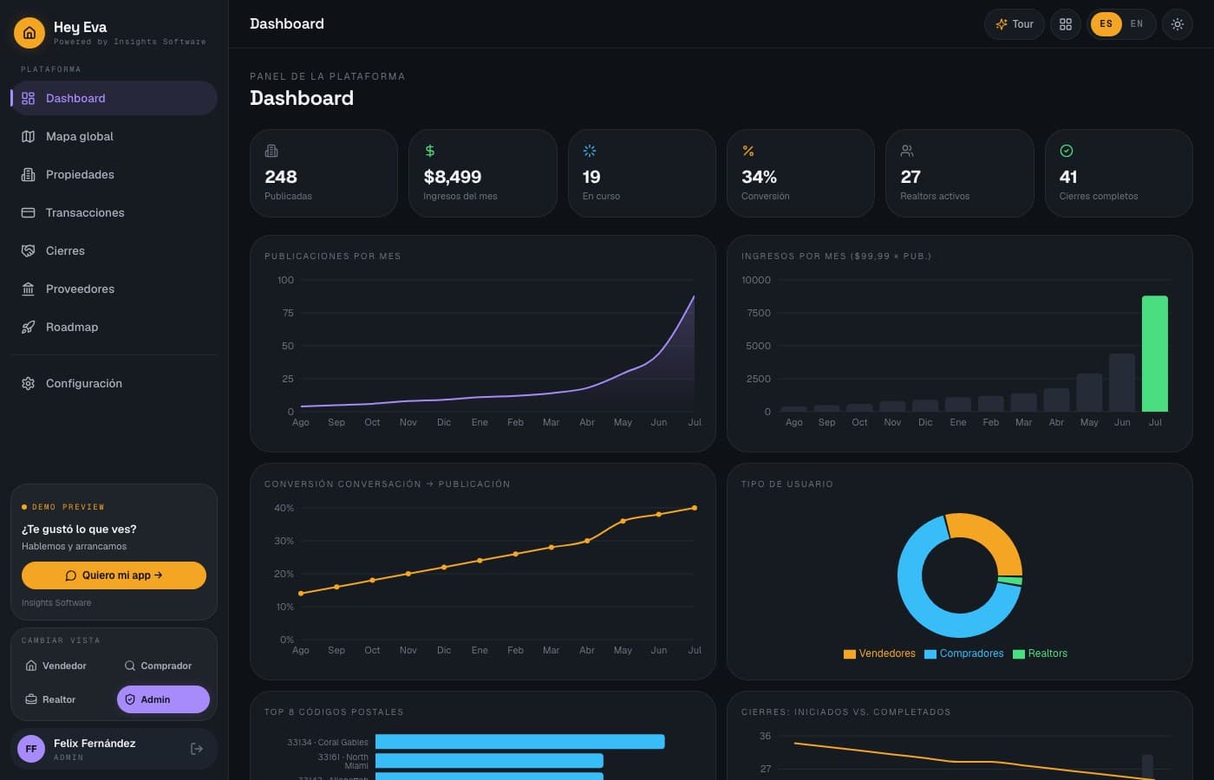
Task: Select the Admin view
Action: [163, 699]
